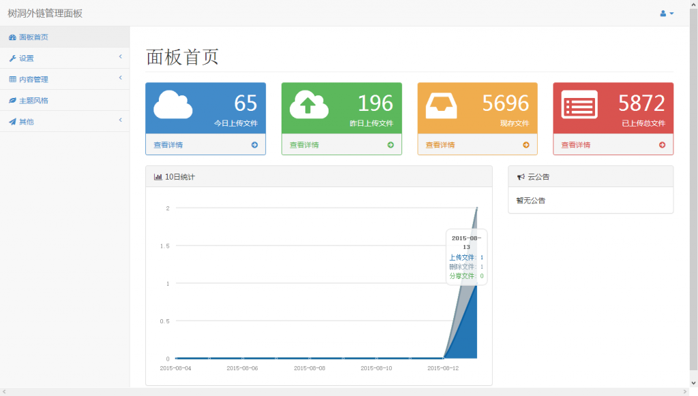Viewport: 698px width, 396px height.
Task: Click the paper plane icon beside 其他
Action: (x=12, y=122)
